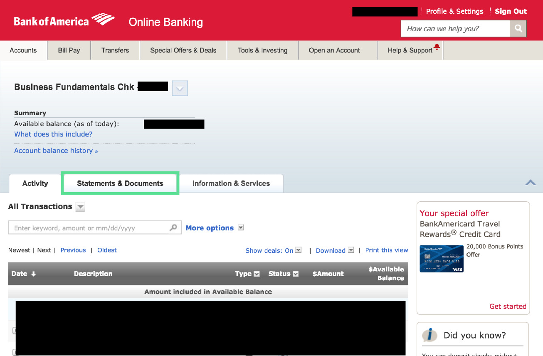The width and height of the screenshot is (543, 356).
Task: Open the Download options dropdown
Action: (x=350, y=250)
